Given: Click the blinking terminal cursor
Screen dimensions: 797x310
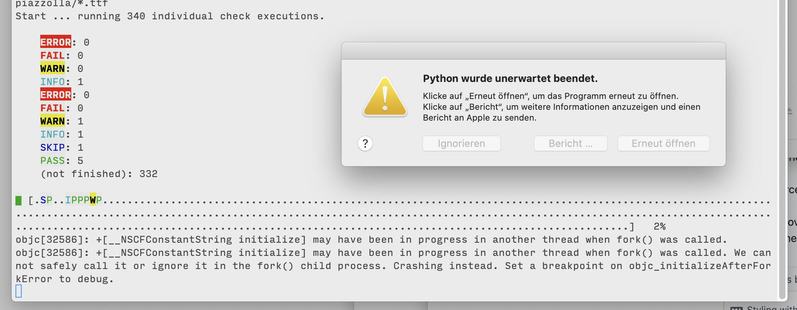Looking at the screenshot, I should click(x=18, y=291).
